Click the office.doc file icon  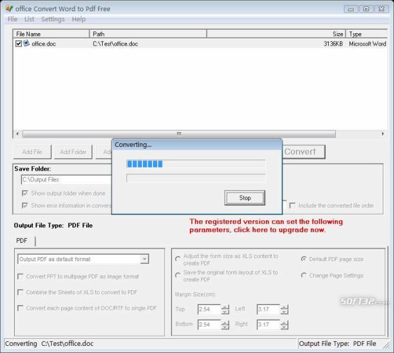coord(26,44)
